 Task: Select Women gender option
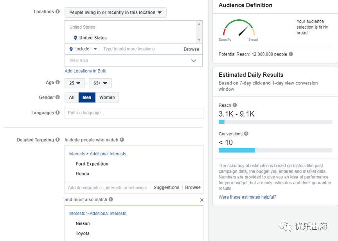coord(107,97)
